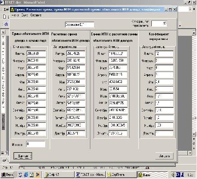The height and width of the screenshot is (179, 197).
Task: Click the коэффициент пересчета field at top right
Action: tap(159, 24)
